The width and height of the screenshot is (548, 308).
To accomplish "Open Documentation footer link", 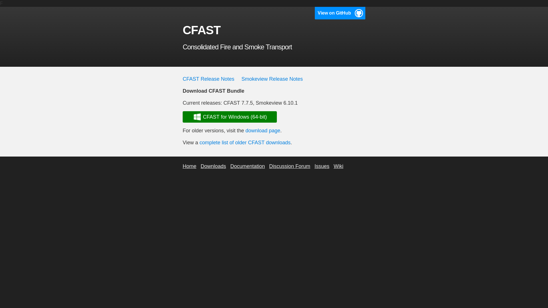I will [247, 166].
